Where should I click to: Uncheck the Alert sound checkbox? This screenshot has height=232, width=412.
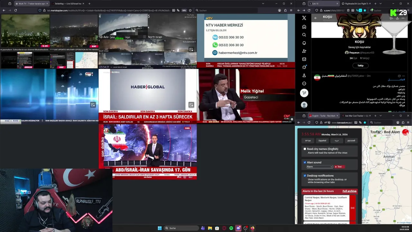[x=305, y=162]
